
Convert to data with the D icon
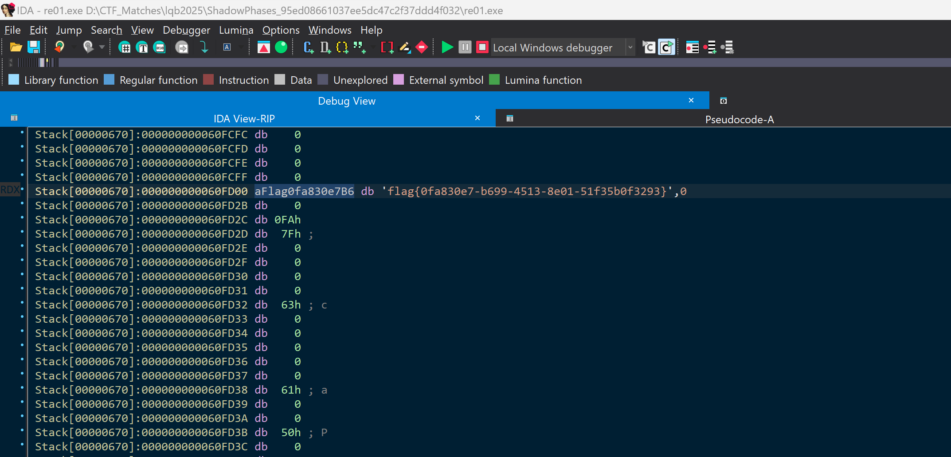point(325,47)
